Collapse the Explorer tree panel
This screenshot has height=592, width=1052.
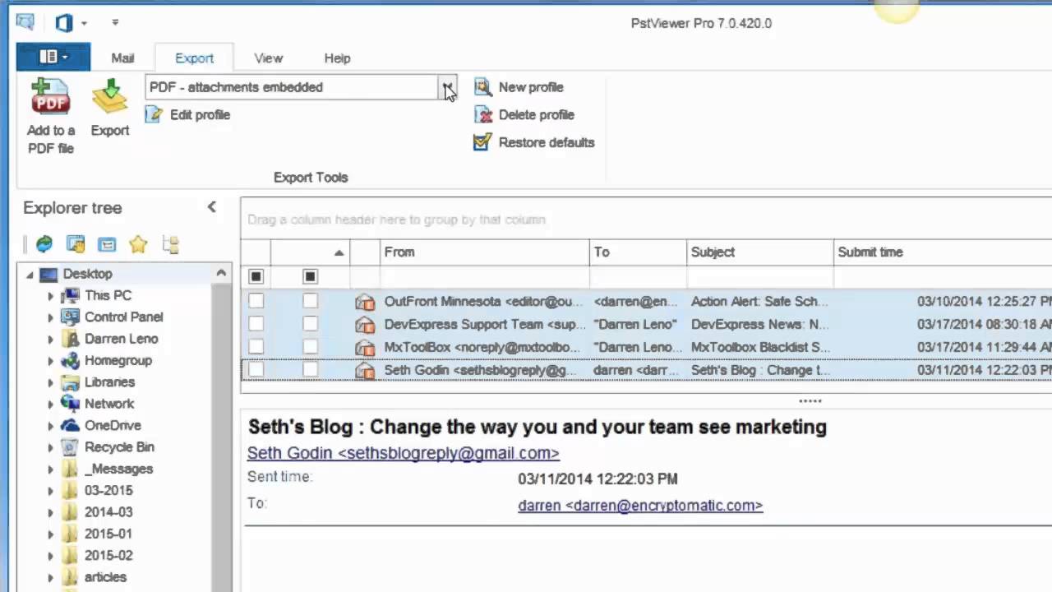[x=211, y=207]
